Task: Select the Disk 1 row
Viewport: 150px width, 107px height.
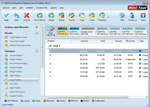Action: (x=98, y=46)
